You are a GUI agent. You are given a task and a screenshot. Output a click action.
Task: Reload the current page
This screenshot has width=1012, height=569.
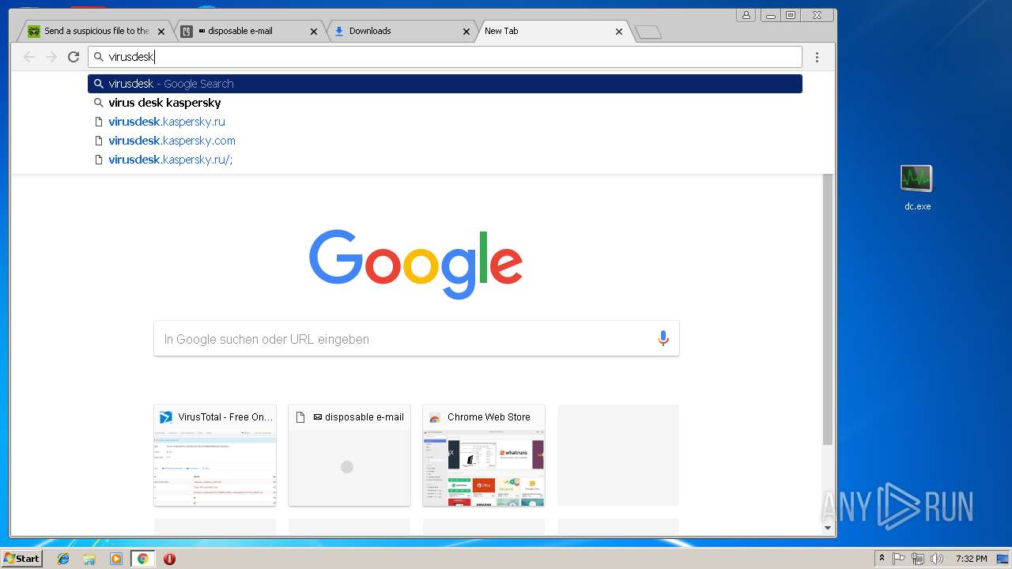tap(74, 57)
